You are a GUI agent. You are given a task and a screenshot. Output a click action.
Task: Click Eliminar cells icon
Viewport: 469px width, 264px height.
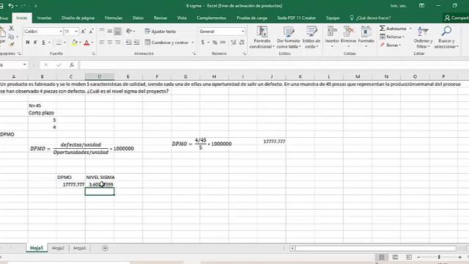coord(349,37)
